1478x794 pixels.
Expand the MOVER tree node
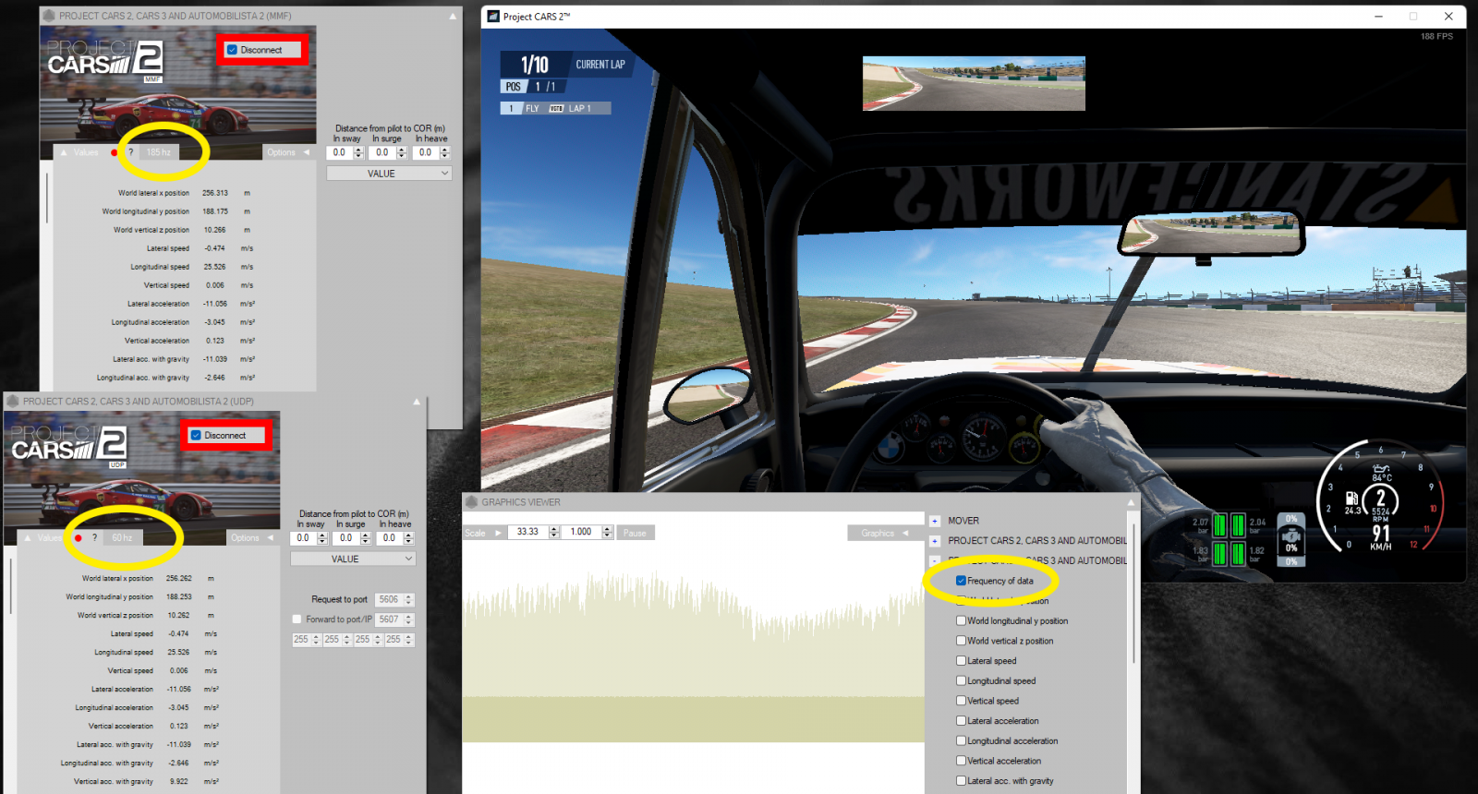coord(935,521)
